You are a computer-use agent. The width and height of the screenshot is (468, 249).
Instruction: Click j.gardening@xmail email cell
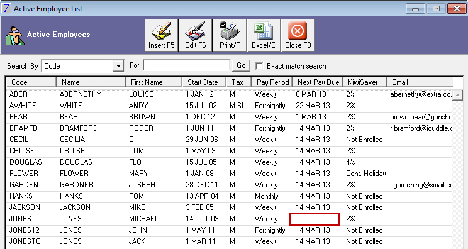coord(421,185)
